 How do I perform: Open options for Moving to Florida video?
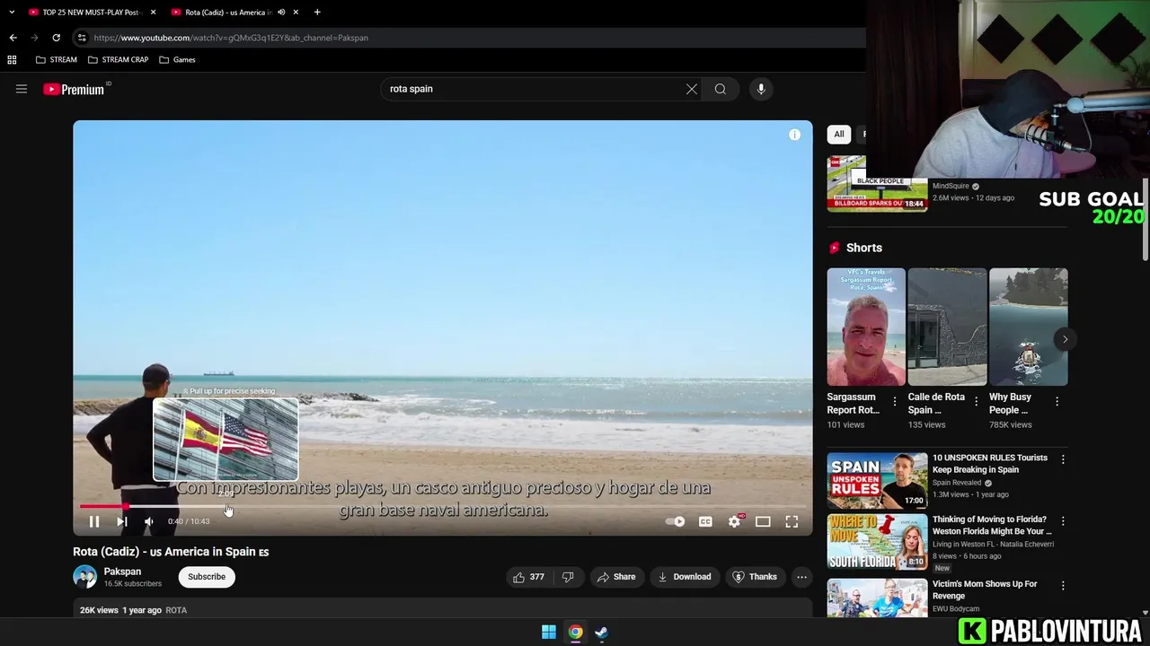tap(1063, 521)
